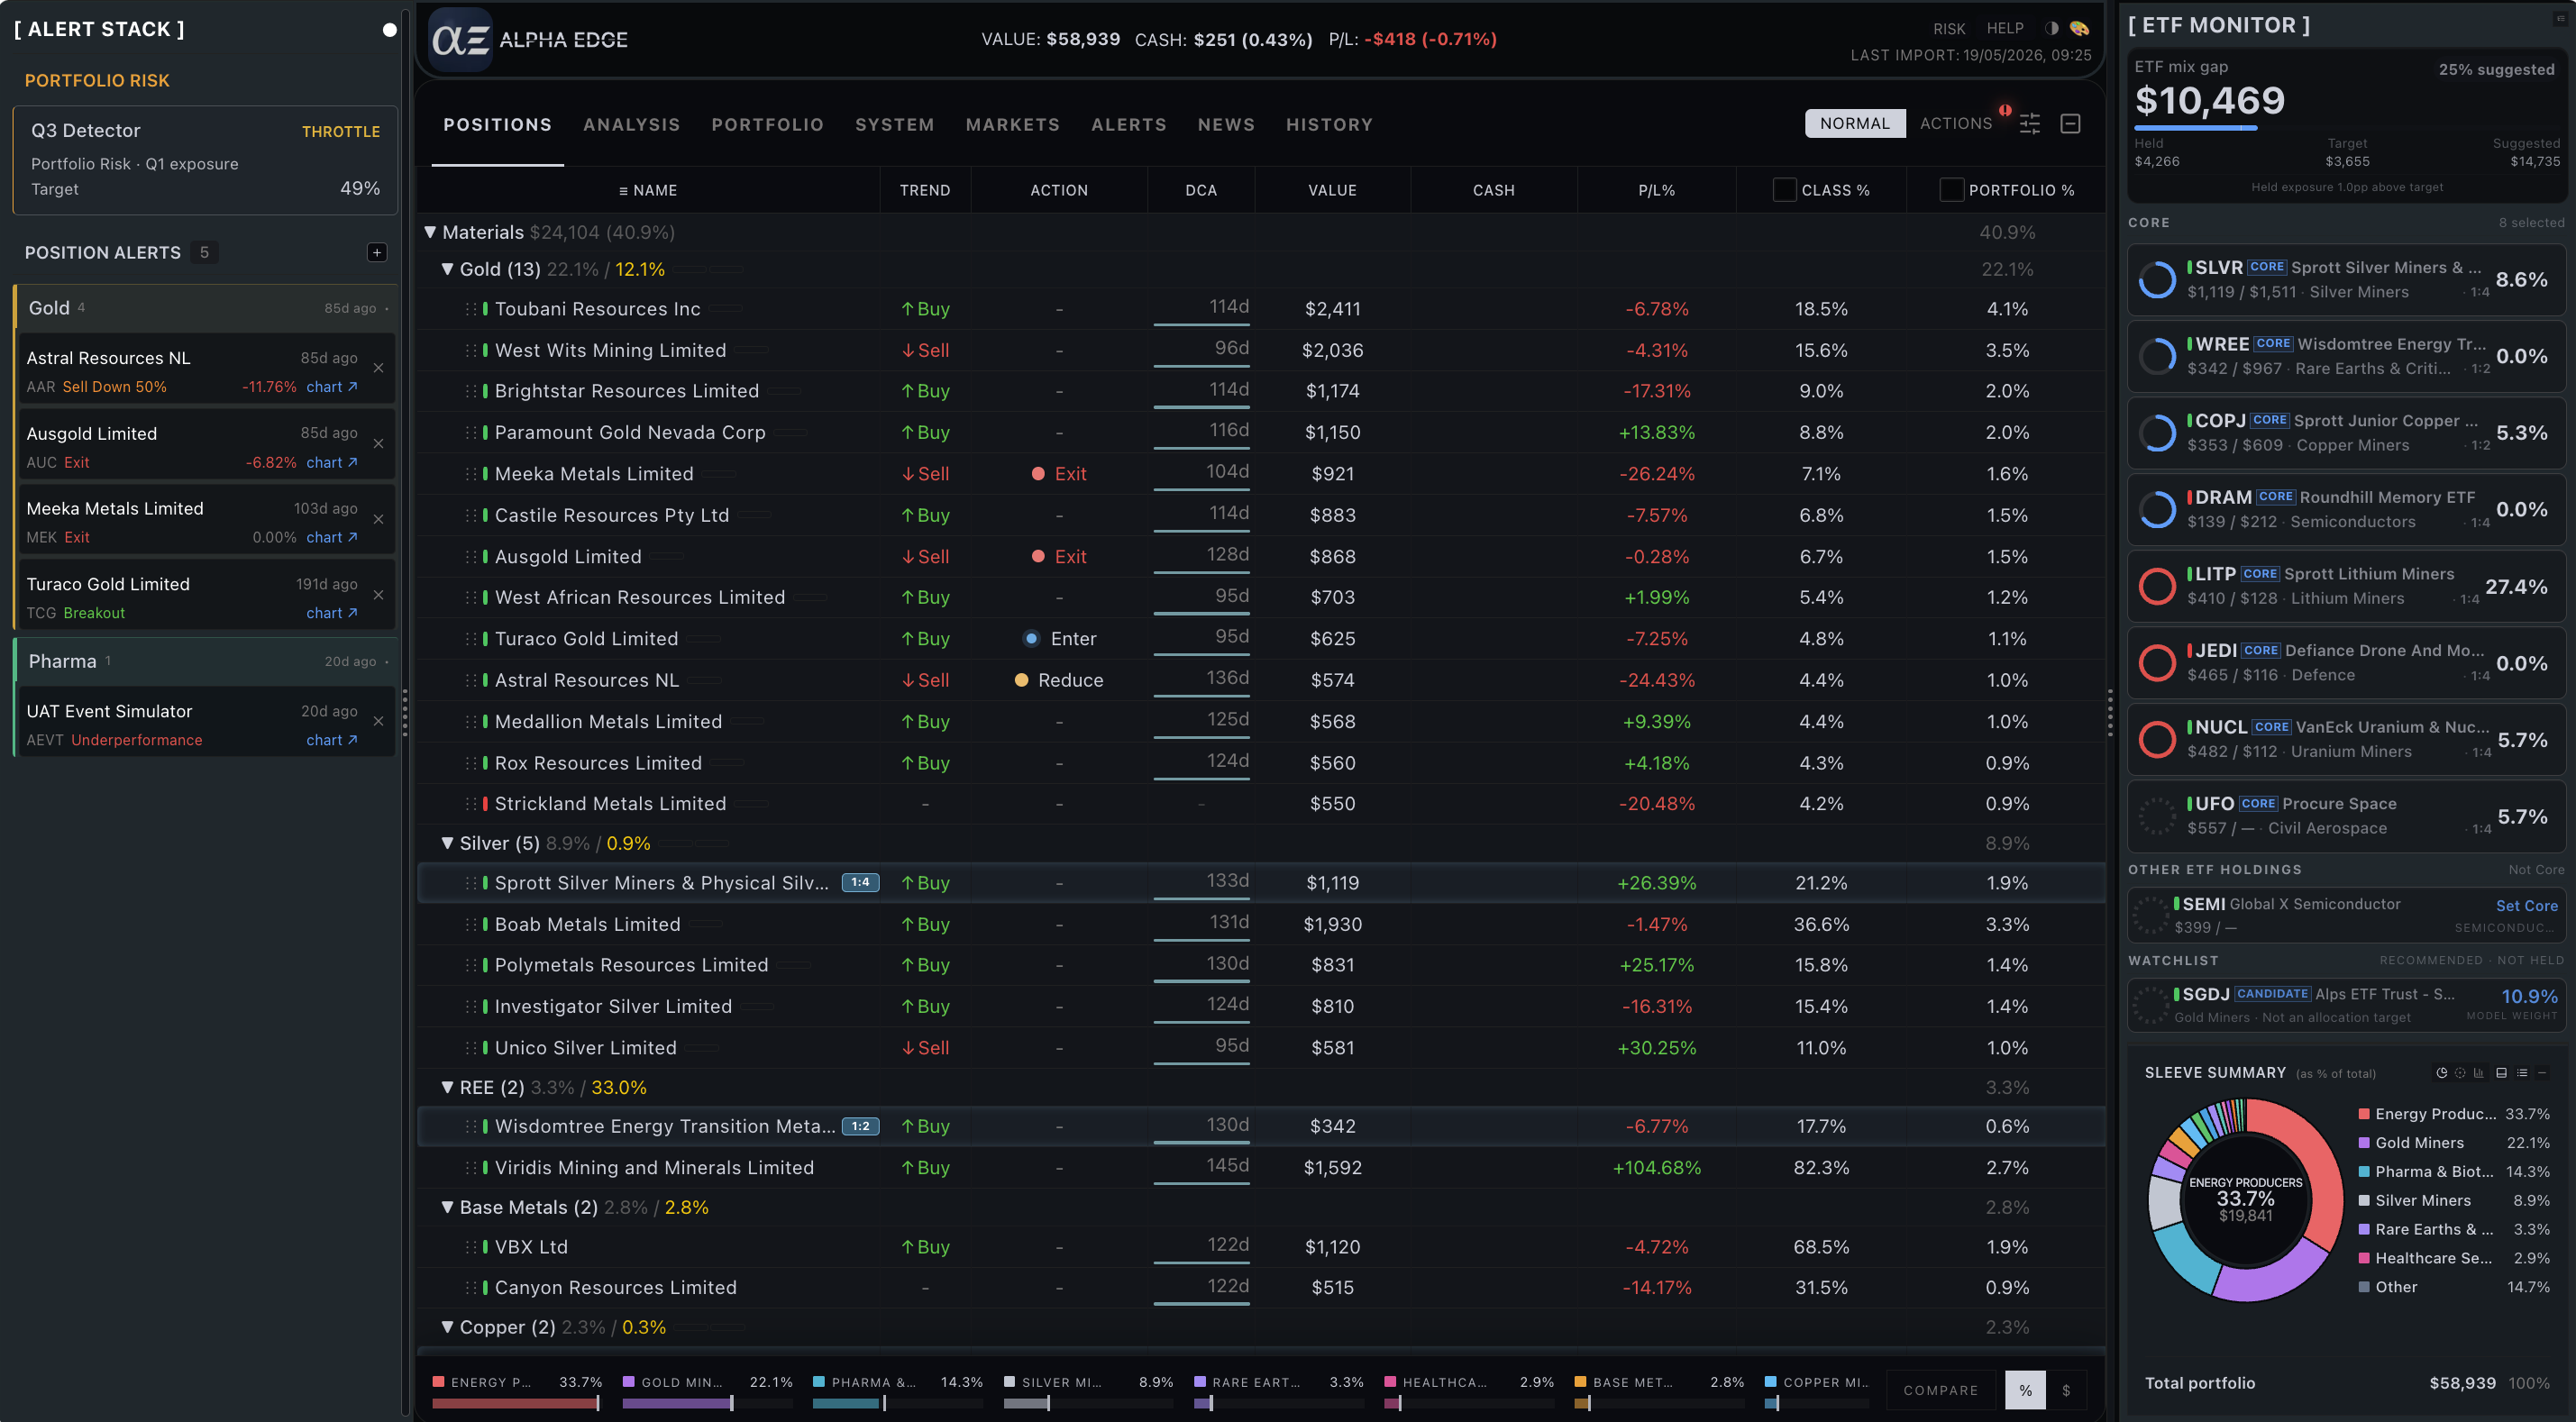The height and width of the screenshot is (1422, 2576).
Task: Collapse the Pharma alert group header
Action: [205, 661]
